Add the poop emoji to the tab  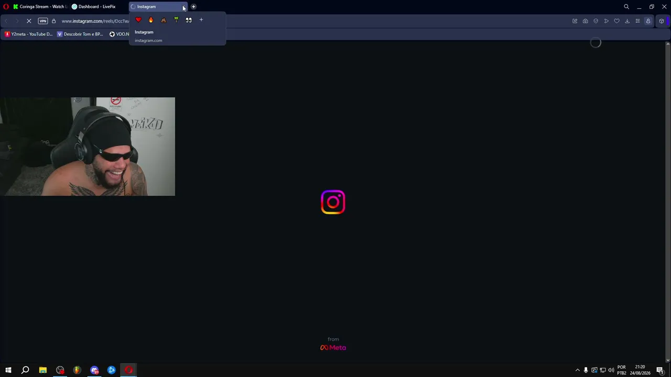(164, 20)
